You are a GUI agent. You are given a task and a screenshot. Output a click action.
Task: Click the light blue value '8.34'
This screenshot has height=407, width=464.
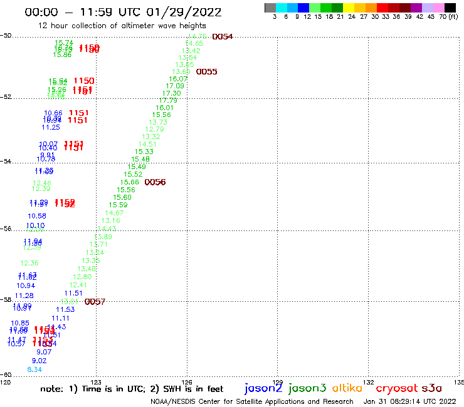34,370
